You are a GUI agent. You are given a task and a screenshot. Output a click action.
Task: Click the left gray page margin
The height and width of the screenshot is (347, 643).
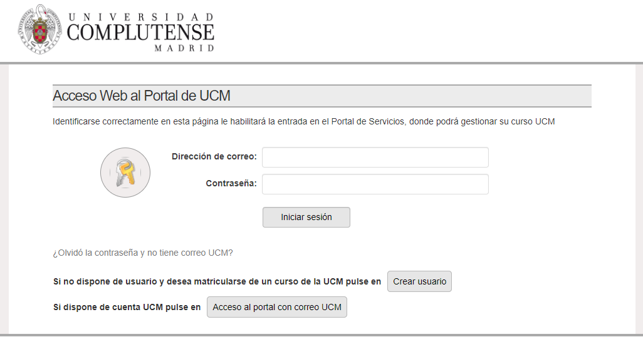(4, 200)
